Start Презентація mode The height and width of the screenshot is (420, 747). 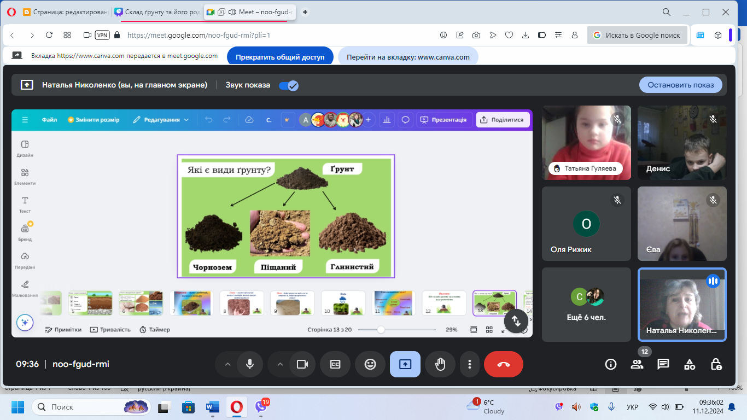443,120
